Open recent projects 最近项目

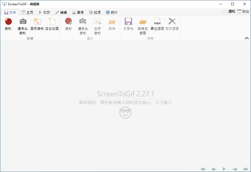pyautogui.click(x=157, y=24)
